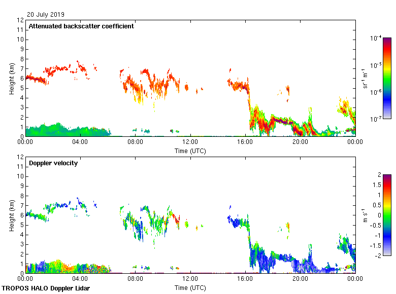
Task: Click the "m s⁻¹" unit label beside the velocity colorbar
Action: (x=365, y=215)
